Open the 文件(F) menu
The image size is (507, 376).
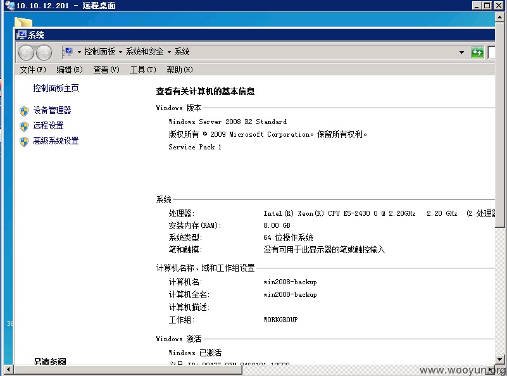tap(33, 70)
